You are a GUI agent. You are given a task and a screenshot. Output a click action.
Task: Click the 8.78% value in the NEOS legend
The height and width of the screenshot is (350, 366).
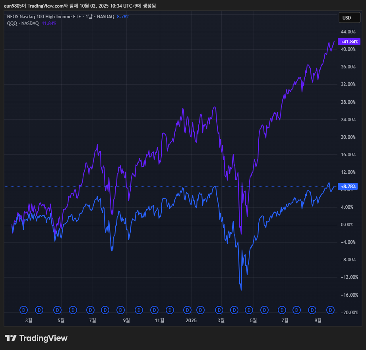click(x=123, y=17)
